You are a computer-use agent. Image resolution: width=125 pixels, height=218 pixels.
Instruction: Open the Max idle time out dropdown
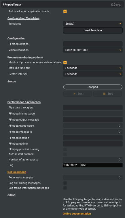[93, 68]
